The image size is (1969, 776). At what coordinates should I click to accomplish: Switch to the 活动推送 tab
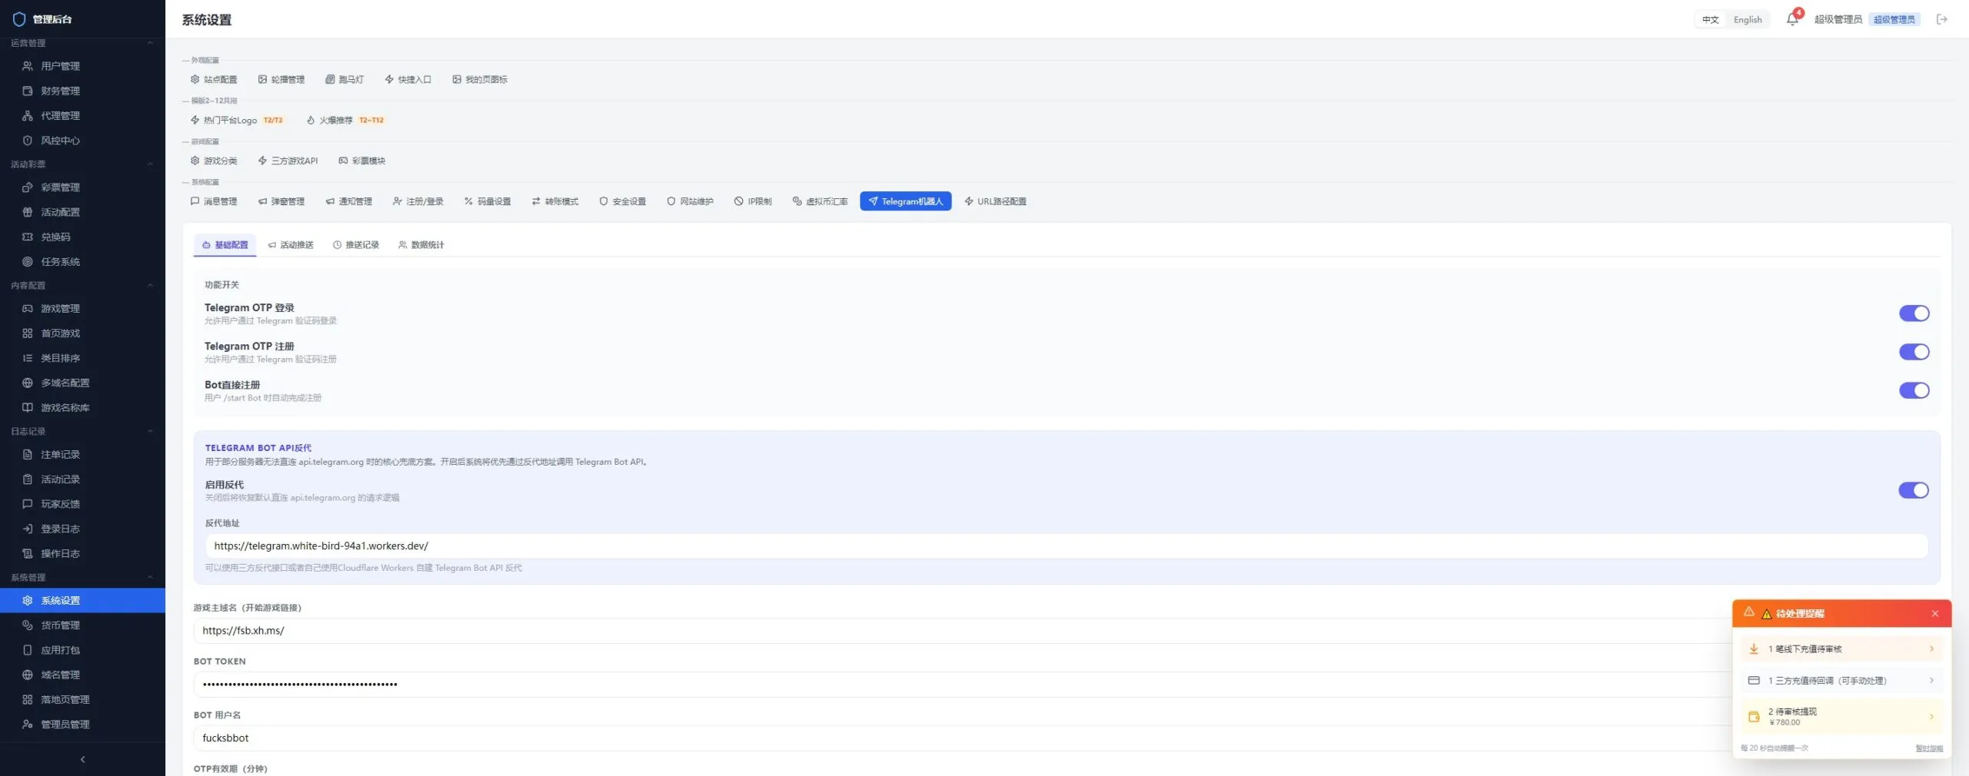[x=291, y=245]
